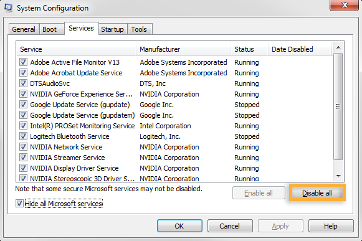
Task: Select the NVIDIA Streamer Service name
Action: click(x=67, y=158)
